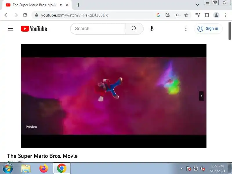Open the Chrome profile avatar
The height and width of the screenshot is (174, 232).
click(216, 15)
